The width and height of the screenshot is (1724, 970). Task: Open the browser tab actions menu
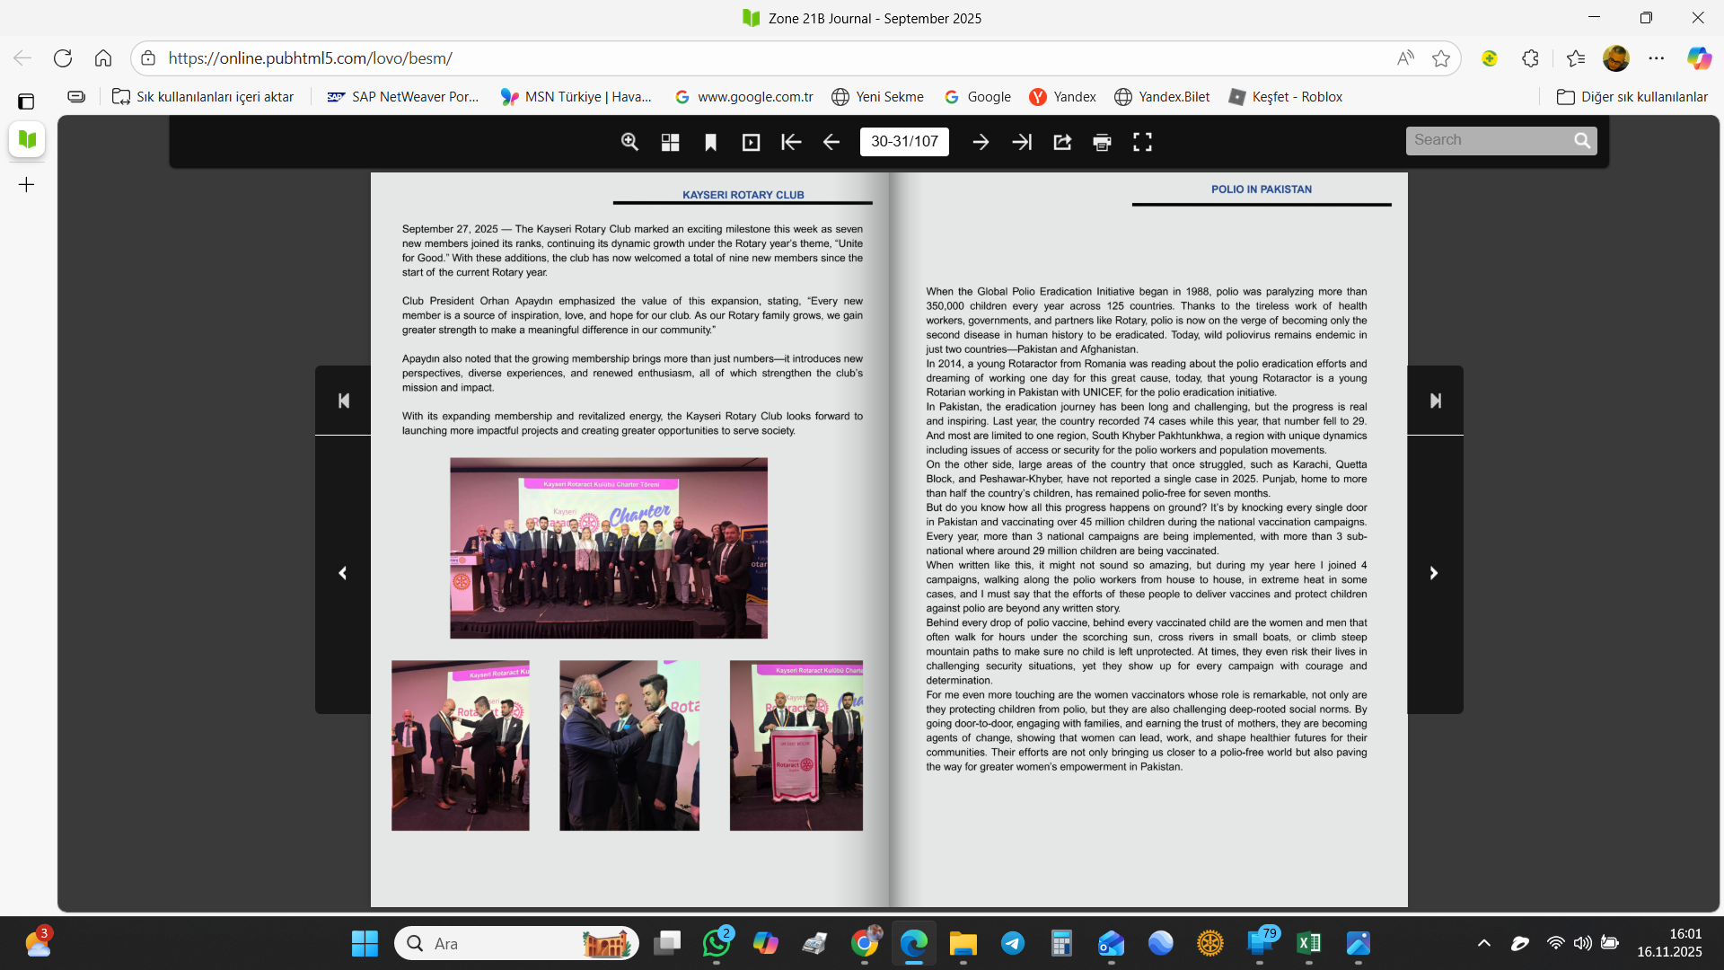(x=26, y=101)
